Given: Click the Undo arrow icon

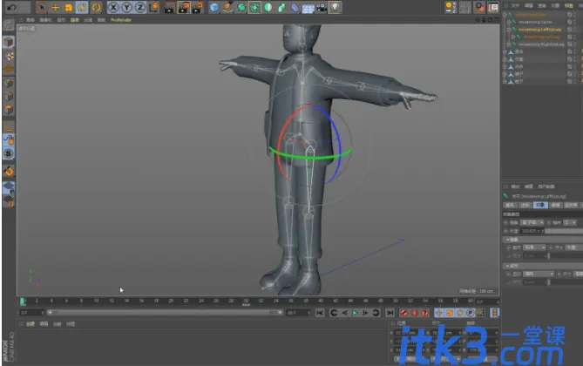Looking at the screenshot, I should [11, 7].
